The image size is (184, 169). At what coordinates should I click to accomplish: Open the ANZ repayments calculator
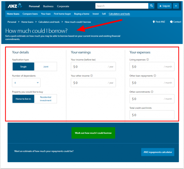coord(158,152)
